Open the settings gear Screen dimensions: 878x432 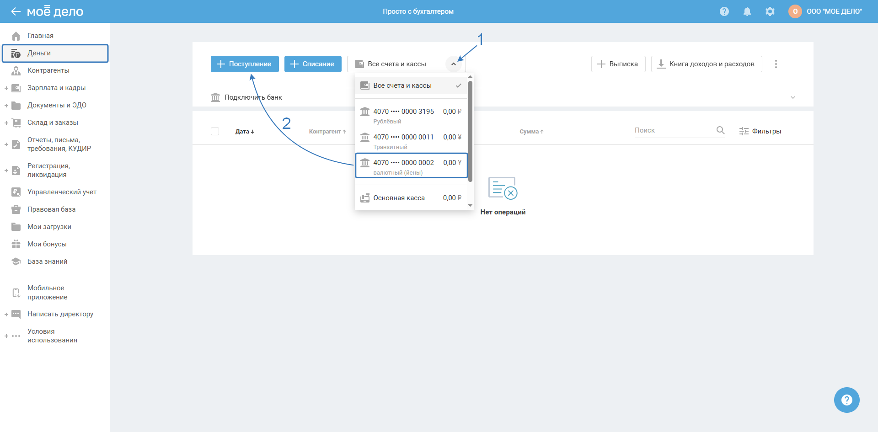coord(770,11)
